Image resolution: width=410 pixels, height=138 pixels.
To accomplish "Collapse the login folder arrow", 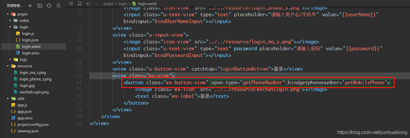I will 10,27.
